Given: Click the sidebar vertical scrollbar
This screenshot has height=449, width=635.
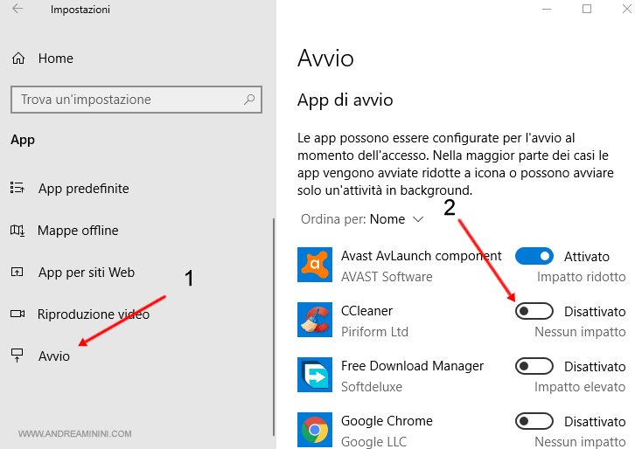Looking at the screenshot, I should tap(274, 328).
